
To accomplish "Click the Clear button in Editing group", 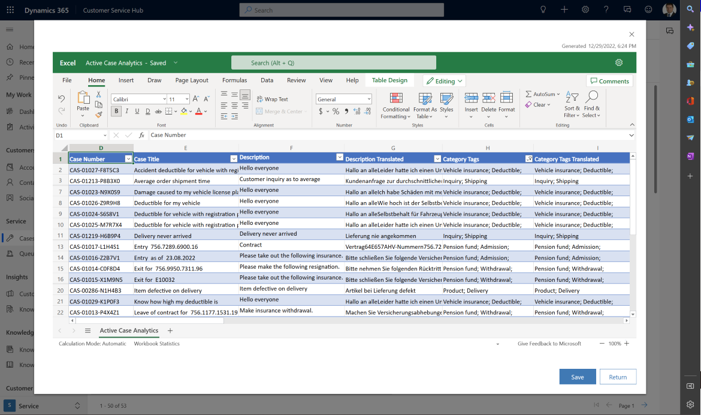I will tap(538, 105).
